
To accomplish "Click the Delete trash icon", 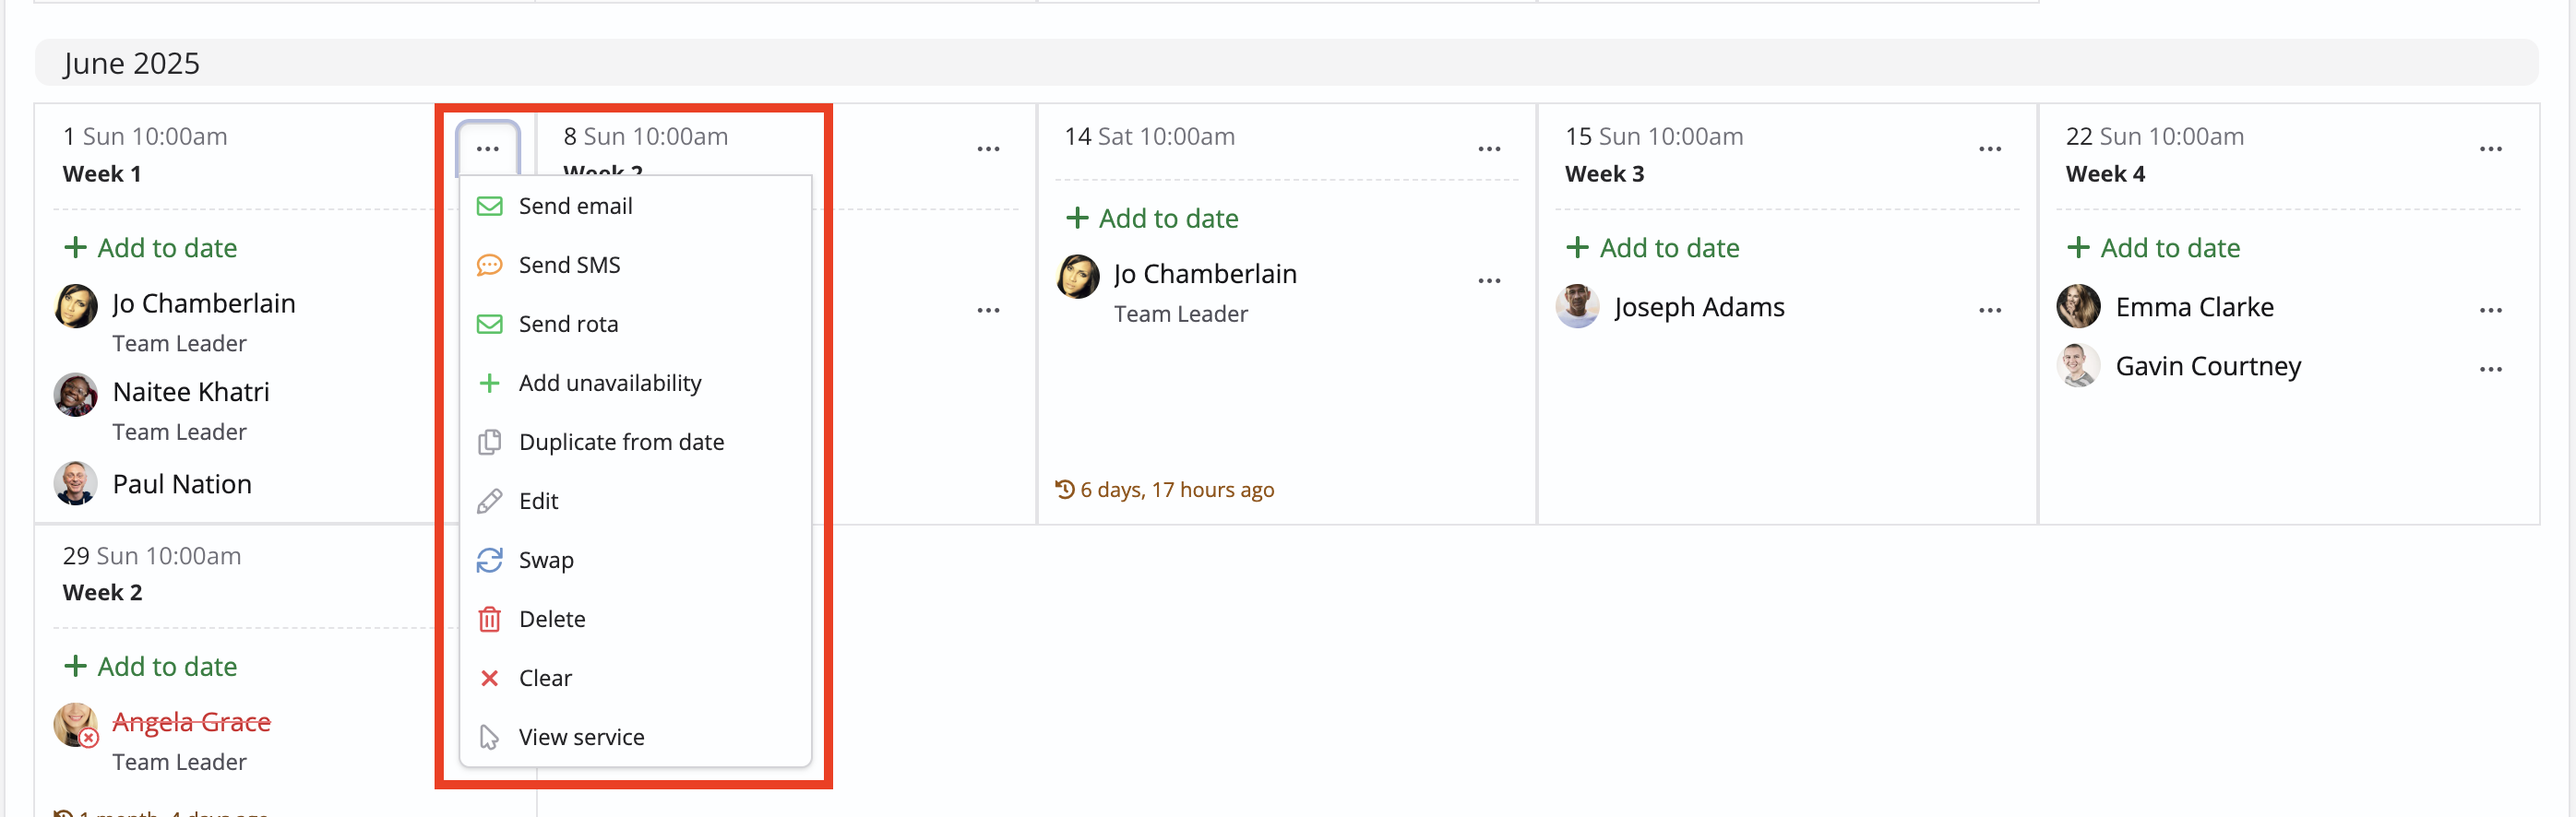I will point(489,619).
